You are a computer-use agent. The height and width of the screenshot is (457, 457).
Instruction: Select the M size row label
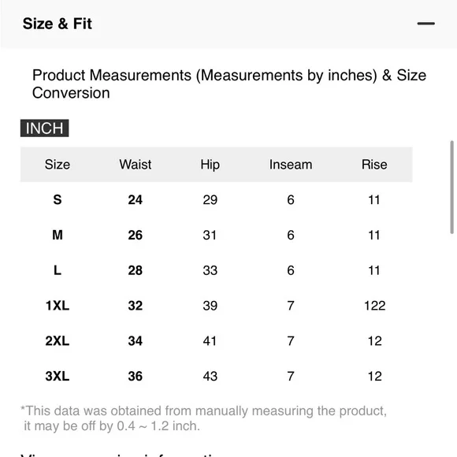pyautogui.click(x=58, y=236)
